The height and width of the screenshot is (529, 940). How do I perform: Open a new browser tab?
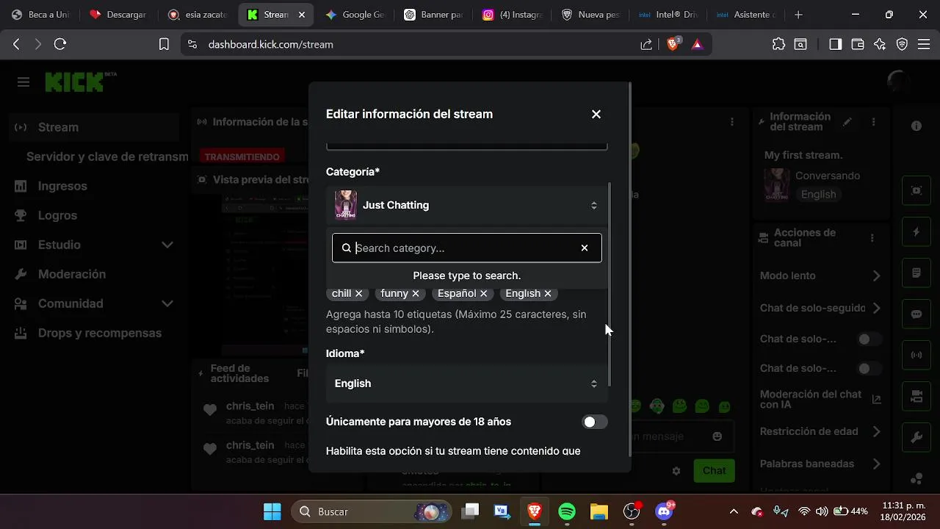pos(798,15)
